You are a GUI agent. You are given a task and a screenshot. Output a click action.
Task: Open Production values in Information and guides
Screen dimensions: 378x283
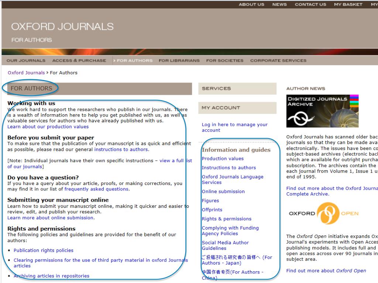tap(223, 158)
